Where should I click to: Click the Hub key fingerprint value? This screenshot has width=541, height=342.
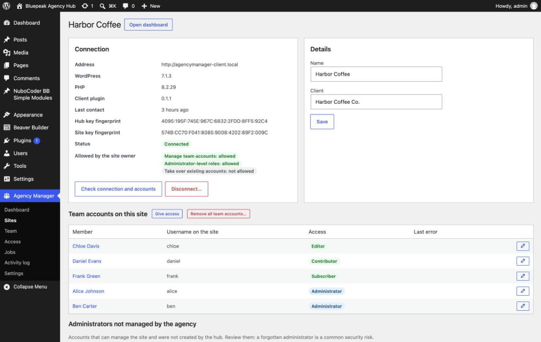(214, 121)
